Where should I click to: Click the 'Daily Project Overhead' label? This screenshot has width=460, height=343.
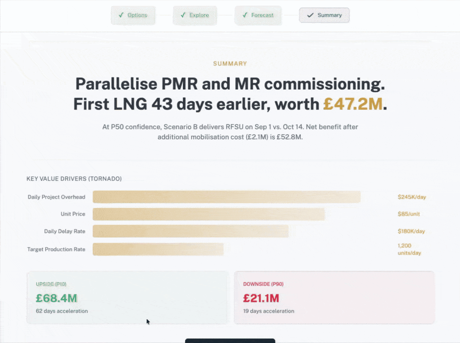click(x=56, y=197)
